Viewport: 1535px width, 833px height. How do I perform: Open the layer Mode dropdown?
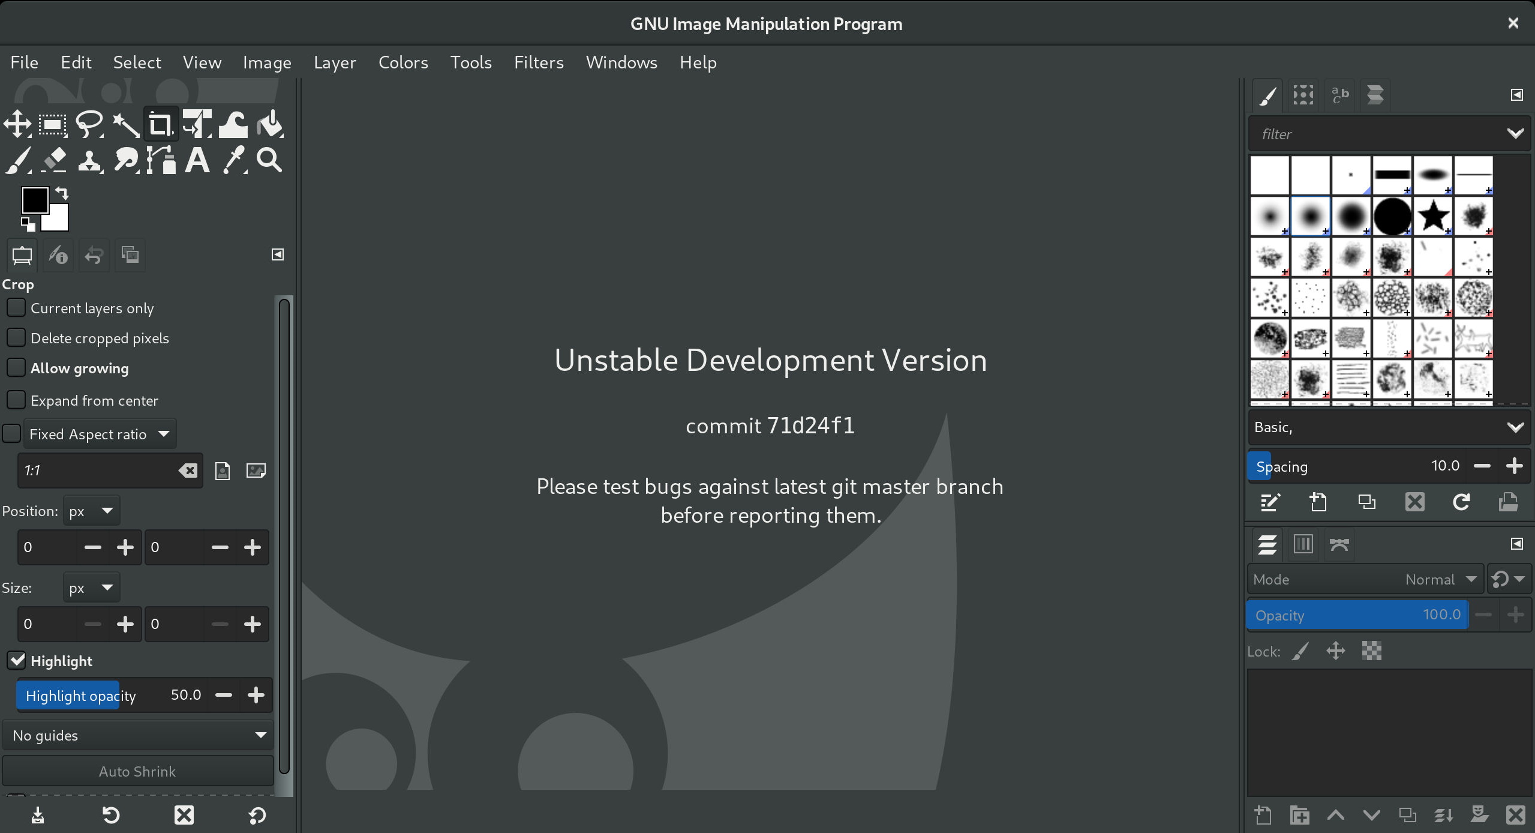1439,579
